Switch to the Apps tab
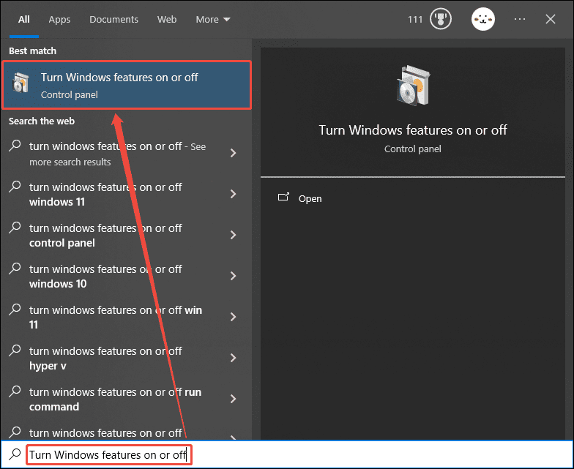This screenshot has height=469, width=574. pyautogui.click(x=59, y=19)
